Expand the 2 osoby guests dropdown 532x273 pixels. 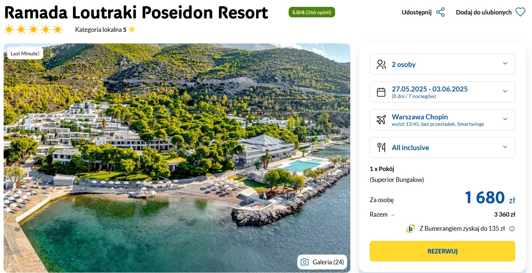(442, 64)
